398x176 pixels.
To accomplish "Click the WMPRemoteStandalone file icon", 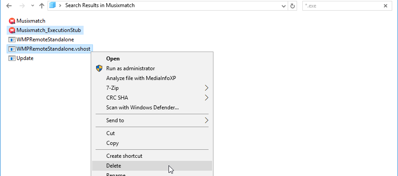I will 12,40.
